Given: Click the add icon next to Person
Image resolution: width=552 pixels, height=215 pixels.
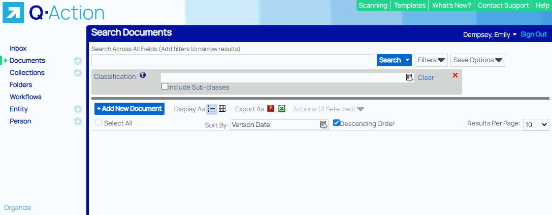Looking at the screenshot, I should pyautogui.click(x=78, y=121).
